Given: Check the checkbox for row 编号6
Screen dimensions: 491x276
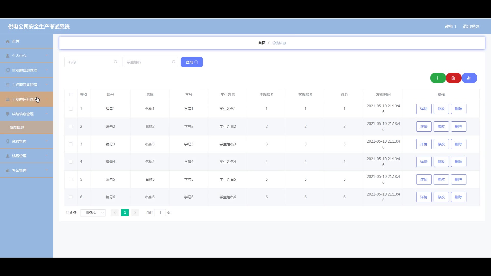Looking at the screenshot, I should point(71,197).
